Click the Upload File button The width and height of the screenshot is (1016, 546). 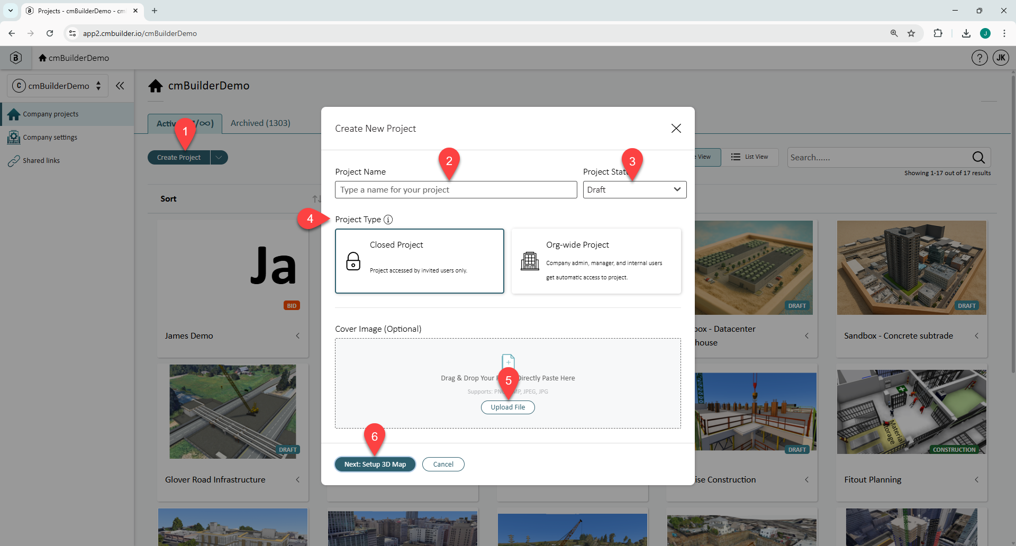[508, 407]
